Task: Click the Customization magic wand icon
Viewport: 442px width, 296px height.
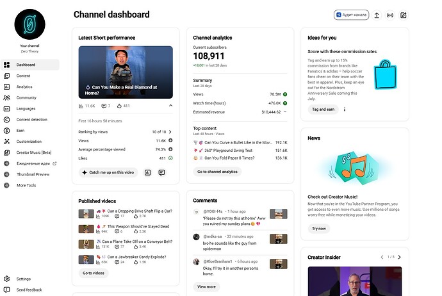Action: tap(7, 142)
